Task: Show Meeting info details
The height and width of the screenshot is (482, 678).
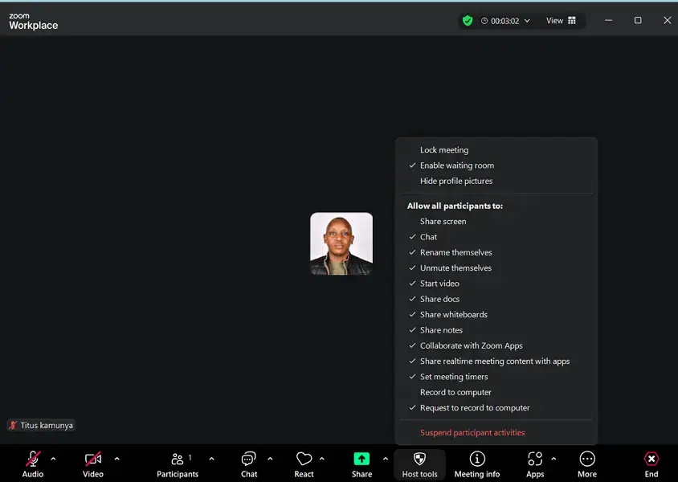Action: coord(477,463)
